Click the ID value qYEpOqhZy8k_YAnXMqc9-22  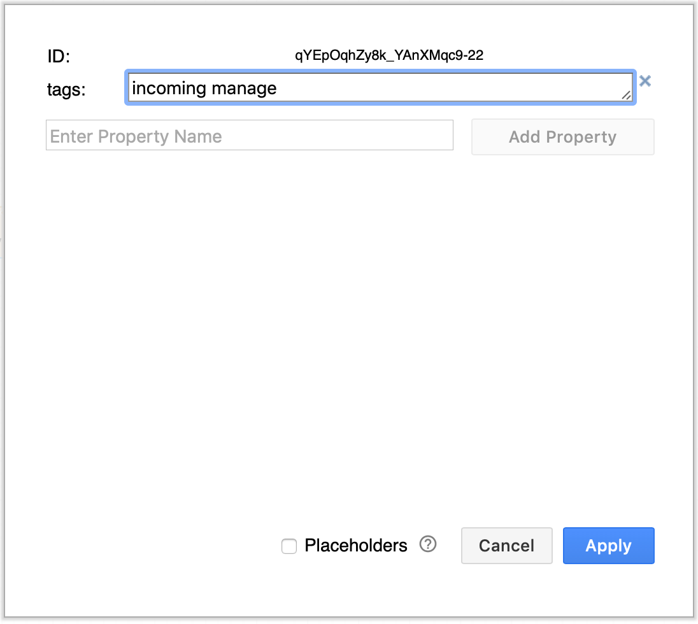(388, 55)
